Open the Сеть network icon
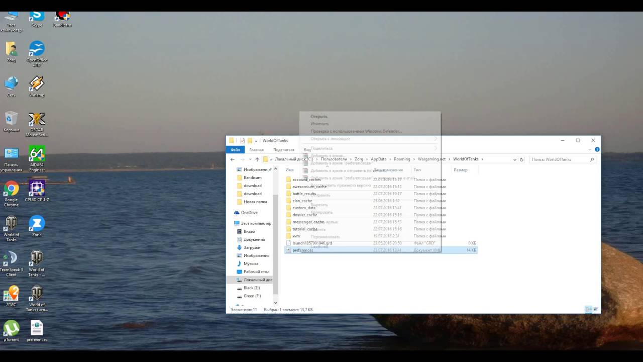643x362 pixels. click(x=11, y=87)
